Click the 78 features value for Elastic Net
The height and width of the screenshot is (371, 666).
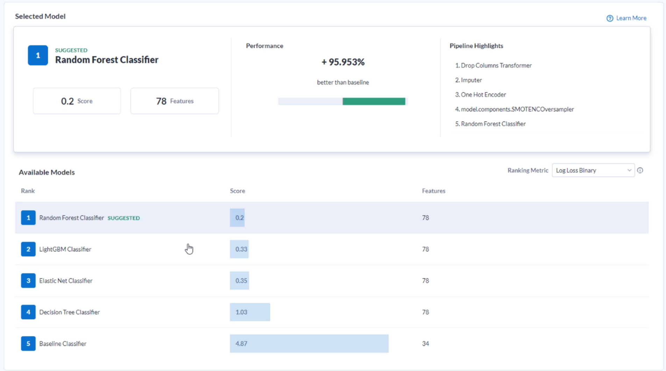pyautogui.click(x=425, y=280)
